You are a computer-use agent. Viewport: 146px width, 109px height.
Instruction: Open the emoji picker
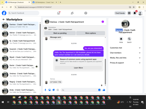[99, 90]
